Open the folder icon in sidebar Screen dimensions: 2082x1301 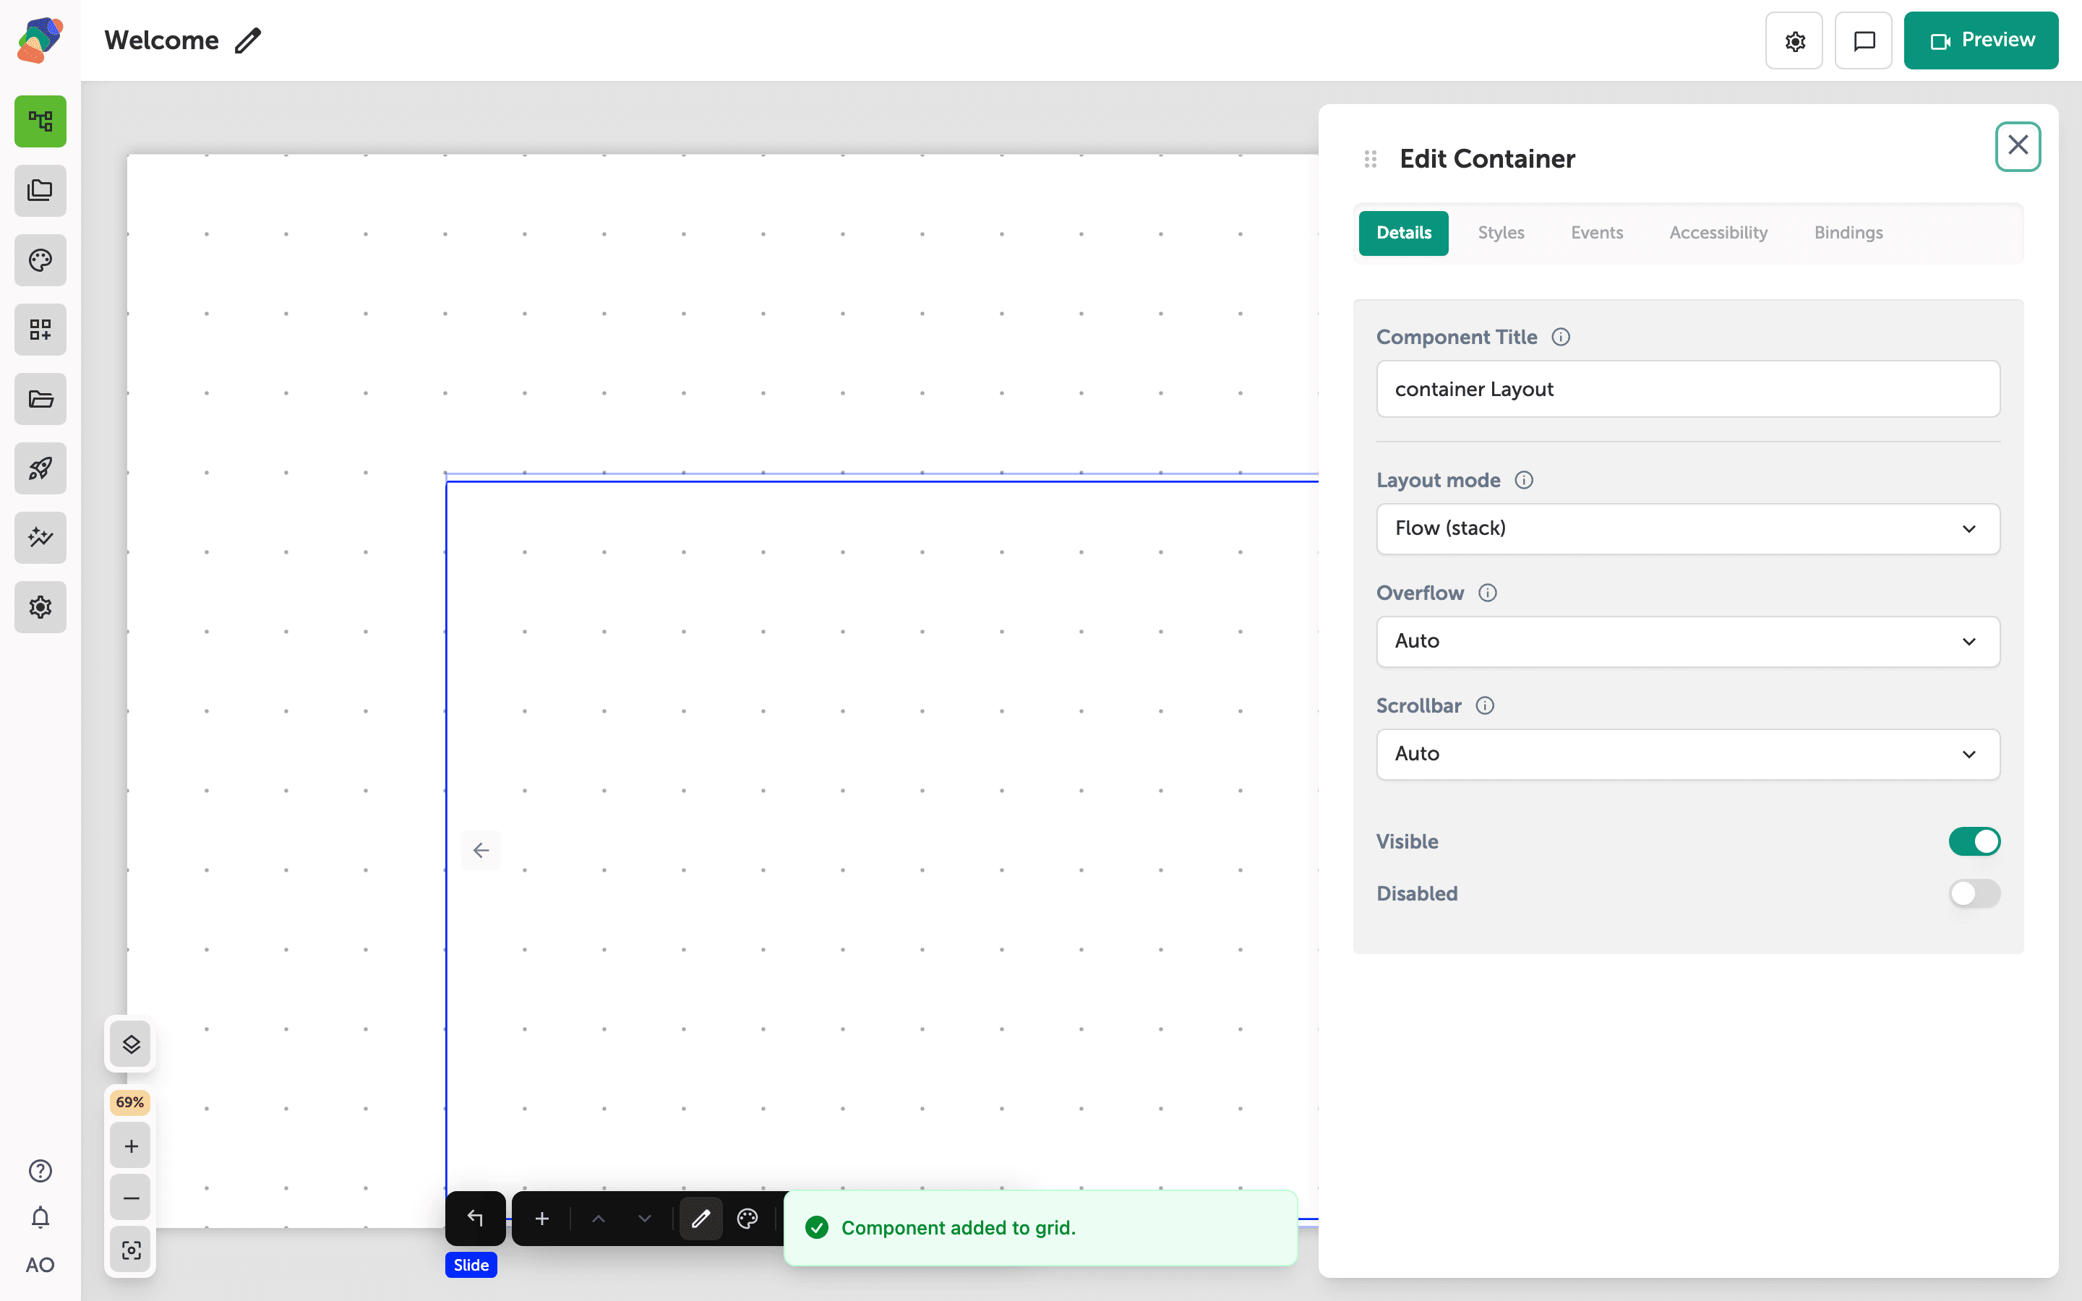pos(40,399)
